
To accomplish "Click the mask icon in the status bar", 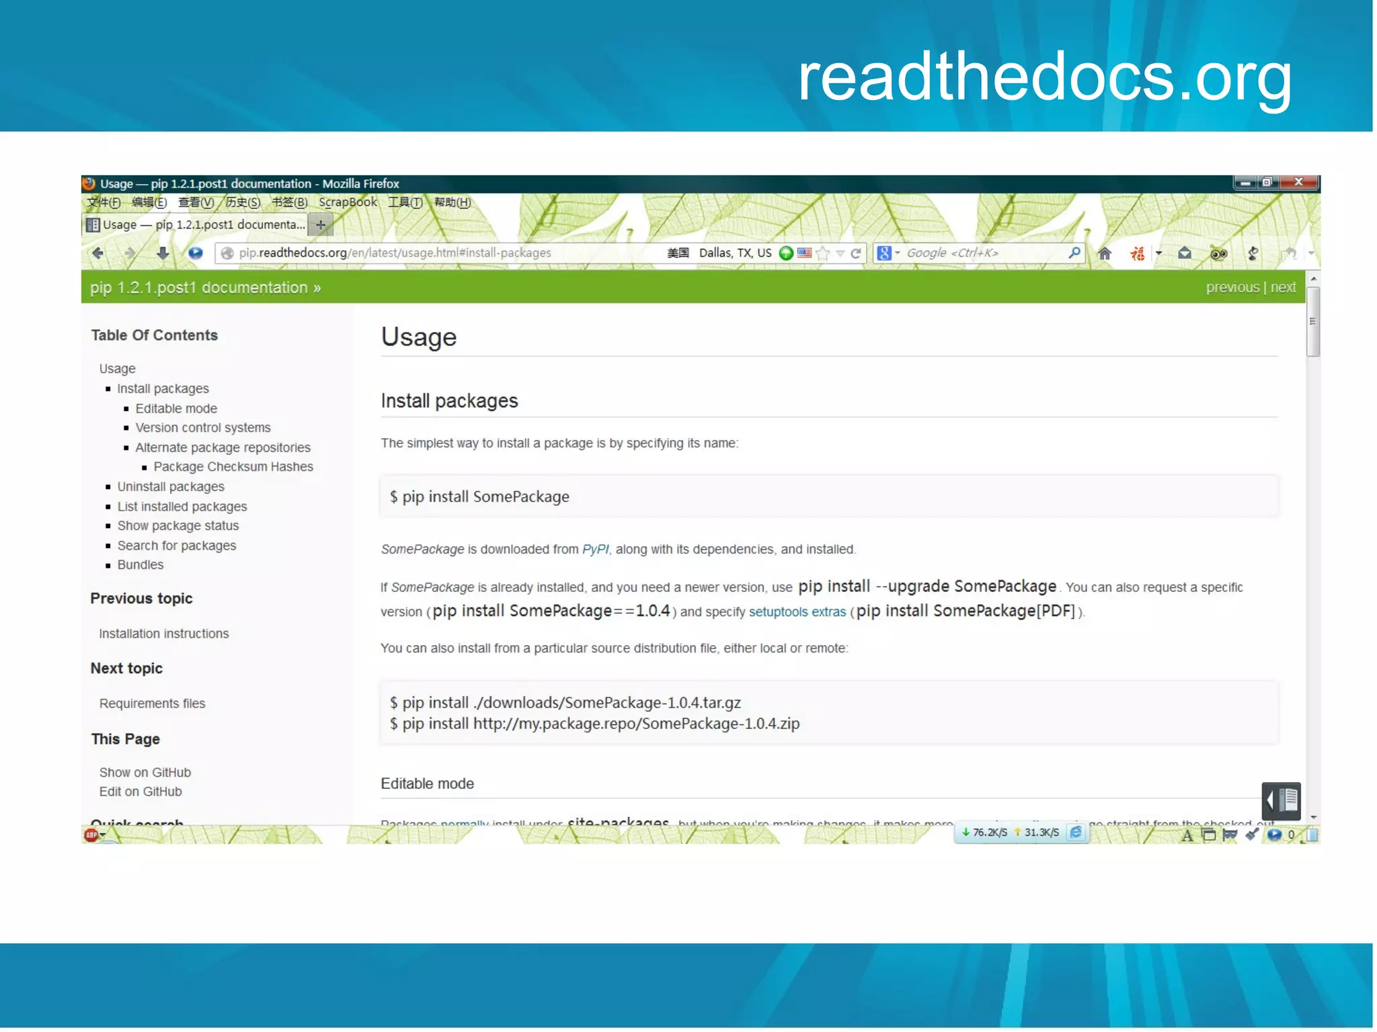I will (x=1230, y=834).
